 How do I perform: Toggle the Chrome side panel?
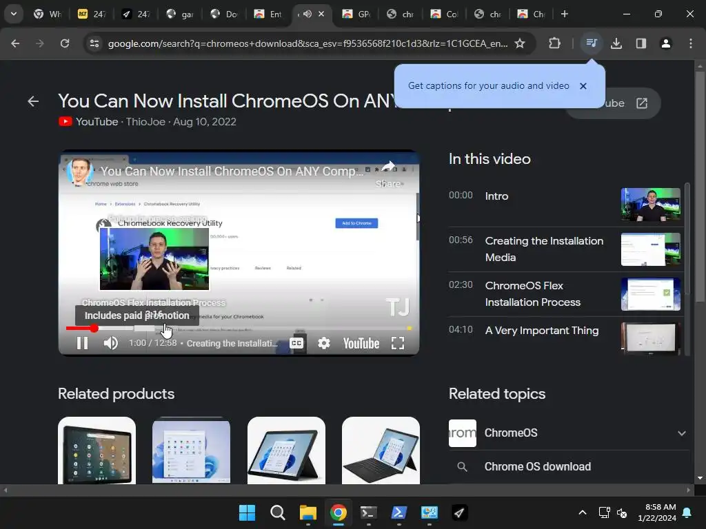pyautogui.click(x=641, y=43)
